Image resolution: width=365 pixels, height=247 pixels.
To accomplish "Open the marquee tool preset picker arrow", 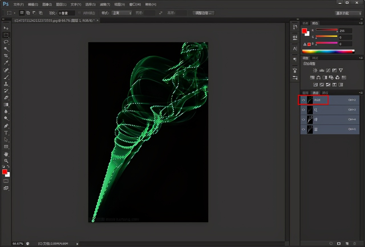I will click(15, 13).
